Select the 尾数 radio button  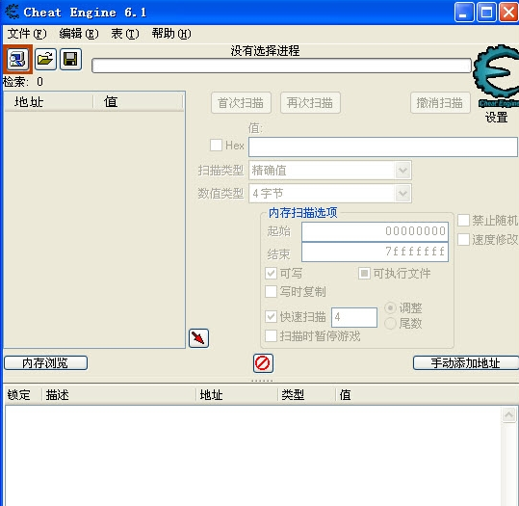click(391, 323)
